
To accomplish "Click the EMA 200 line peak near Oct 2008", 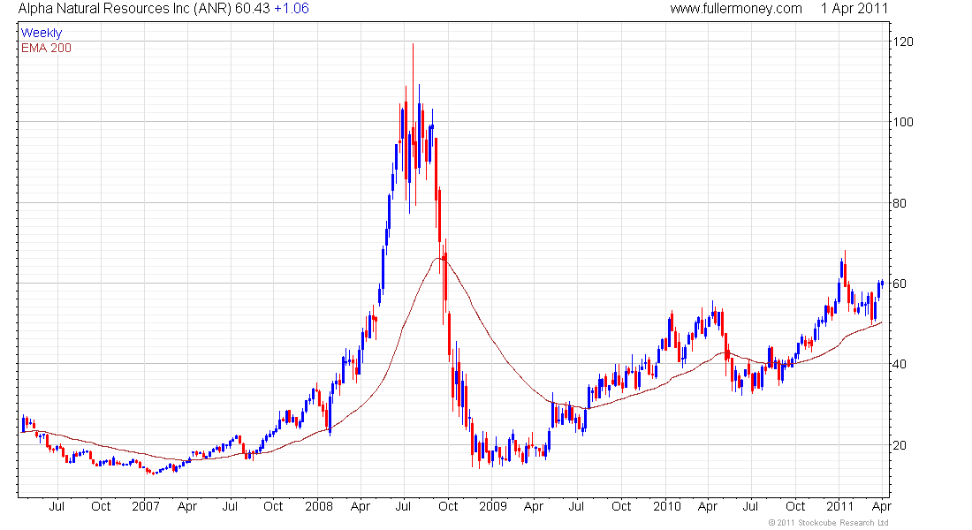I will tap(439, 257).
